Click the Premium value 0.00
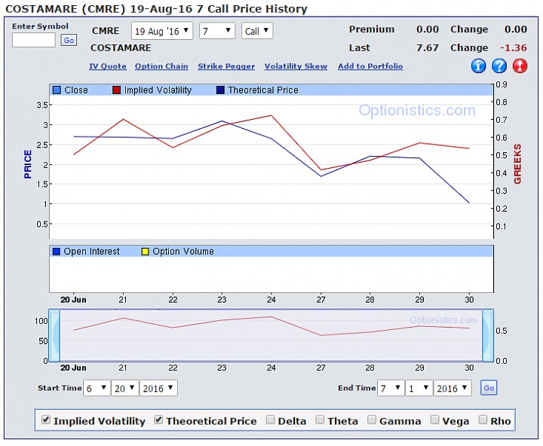 (428, 29)
